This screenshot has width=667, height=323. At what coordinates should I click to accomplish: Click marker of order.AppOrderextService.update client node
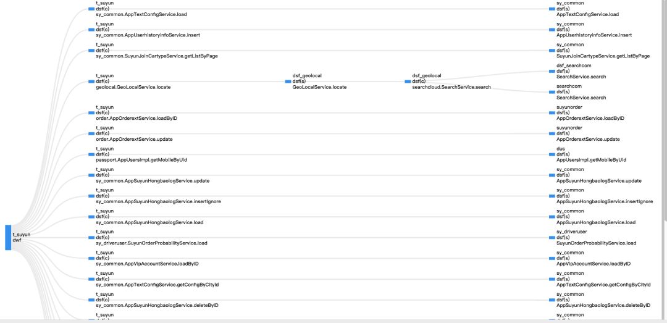(91, 133)
